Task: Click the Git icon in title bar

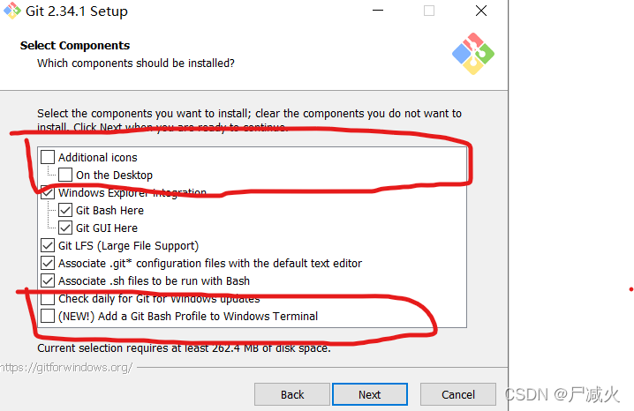Action: tap(12, 11)
